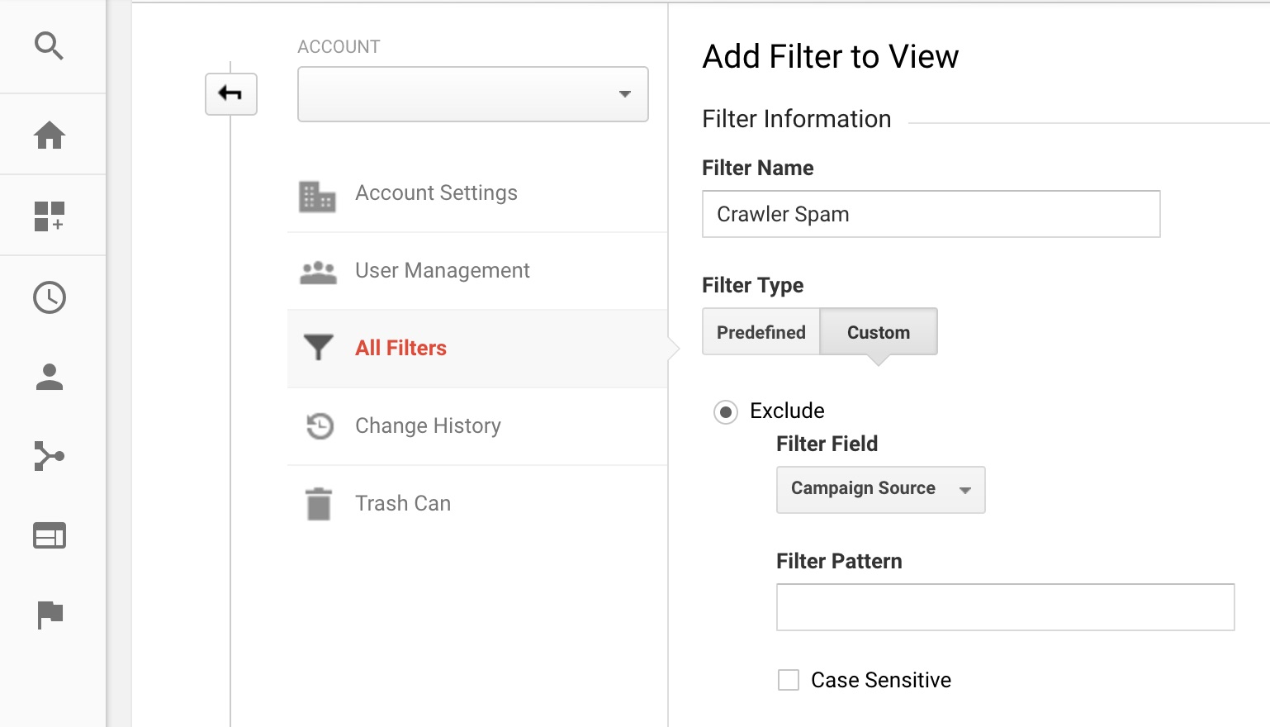Expand the Campaign Source filter field dropdown
The width and height of the screenshot is (1270, 727).
(879, 489)
